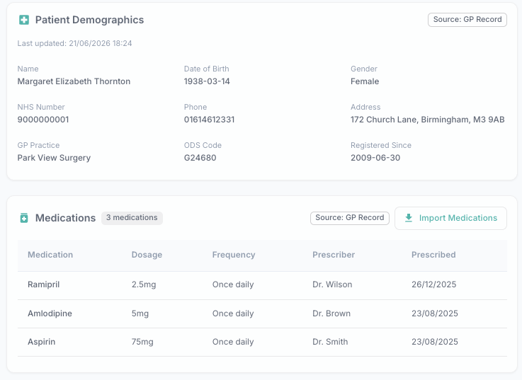Select the Aspirin medication name
Viewport: 522px width, 380px height.
(x=41, y=342)
